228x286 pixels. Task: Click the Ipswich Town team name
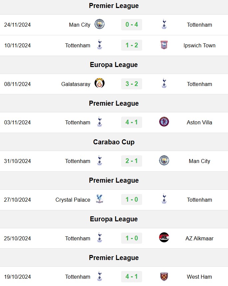coord(199,45)
